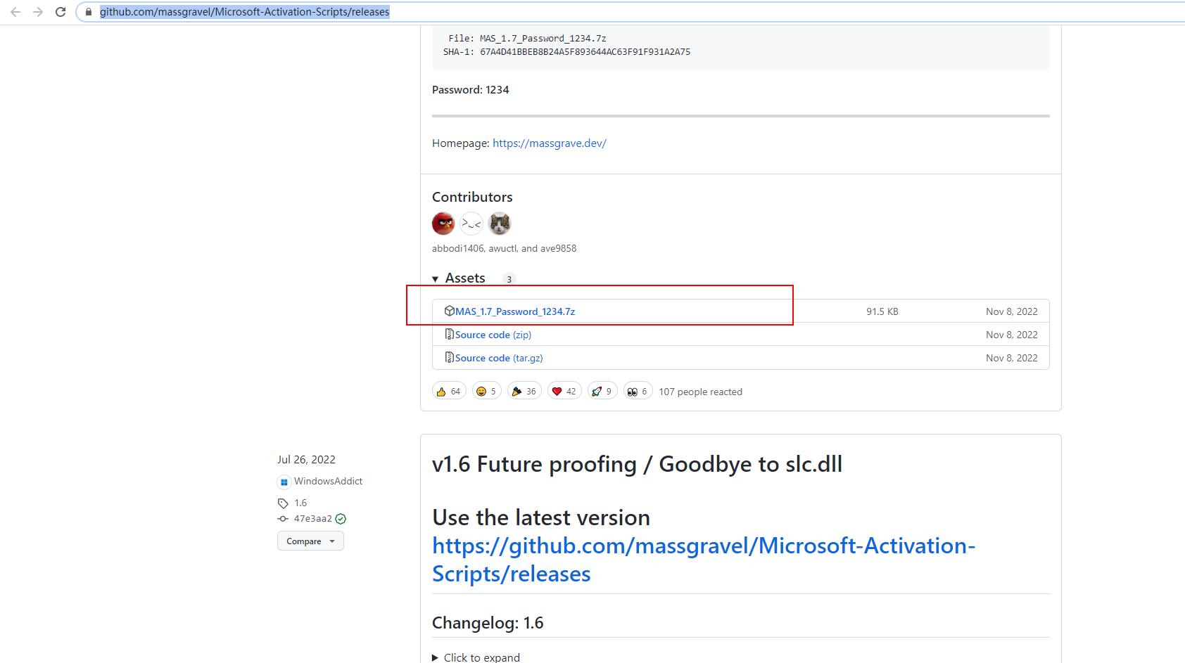Screen dimensions: 1185x663
Task: React with the party popper emoji (36)
Action: 524,391
